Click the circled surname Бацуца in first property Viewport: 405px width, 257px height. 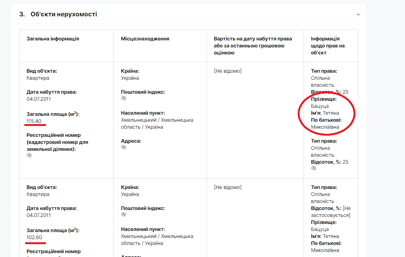(320, 106)
